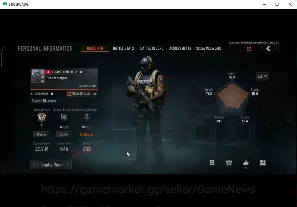Click the radar chart pentagon
297x207 pixels.
232,98
